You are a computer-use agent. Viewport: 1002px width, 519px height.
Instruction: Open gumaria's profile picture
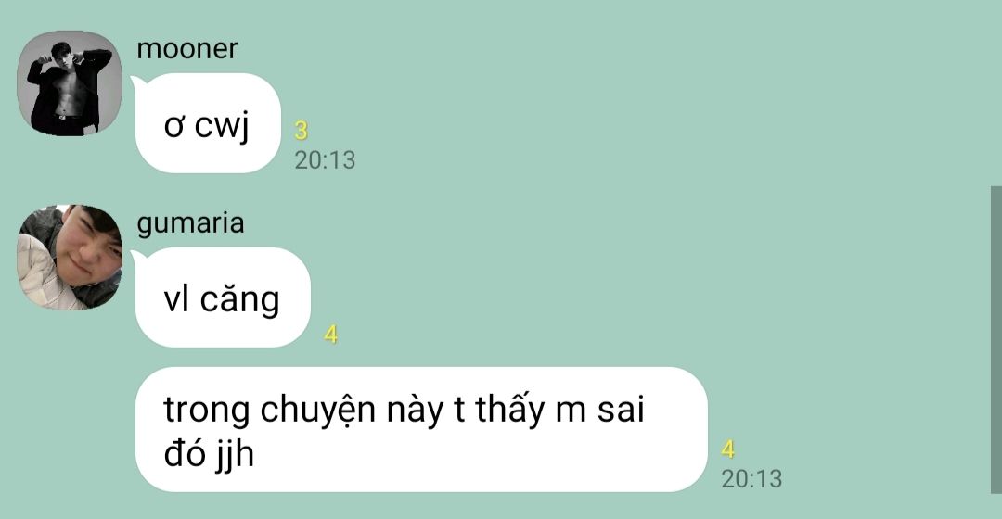tap(70, 258)
